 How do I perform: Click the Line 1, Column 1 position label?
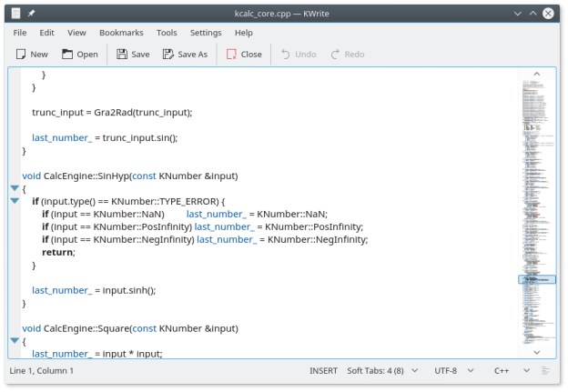(42, 371)
